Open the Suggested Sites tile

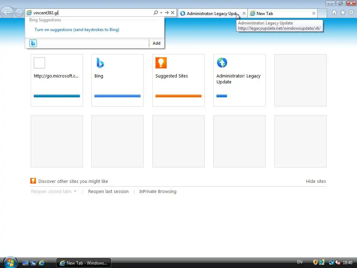tap(178, 80)
